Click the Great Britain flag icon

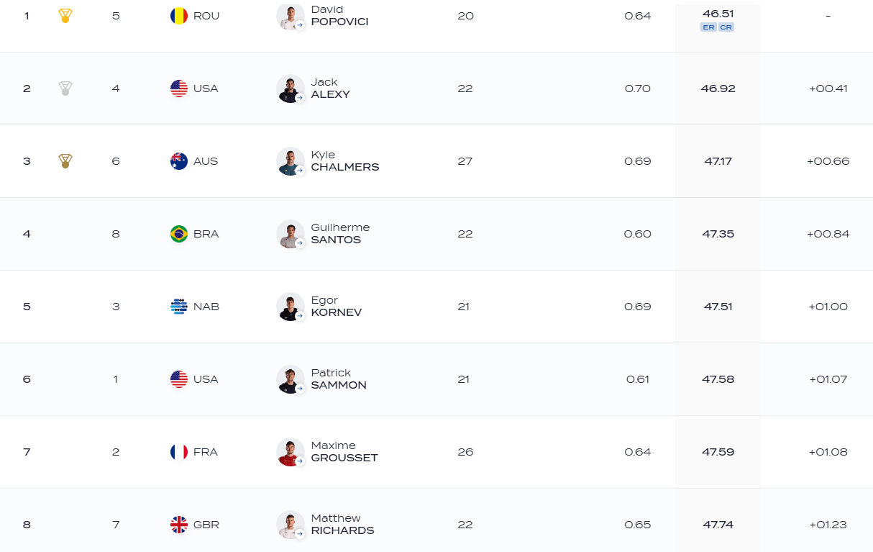tap(179, 525)
